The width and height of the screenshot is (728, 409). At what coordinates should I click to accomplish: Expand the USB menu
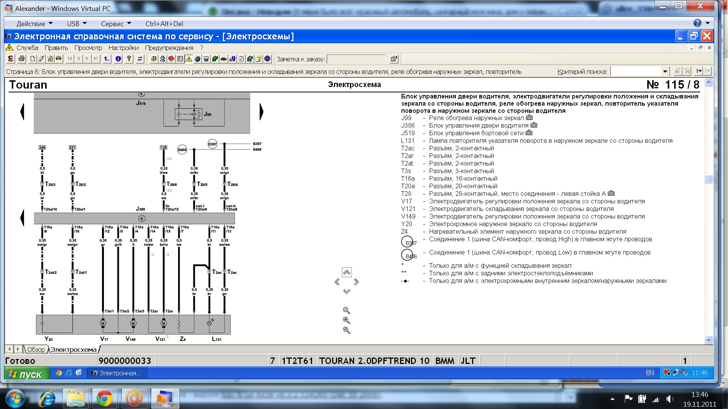point(77,23)
